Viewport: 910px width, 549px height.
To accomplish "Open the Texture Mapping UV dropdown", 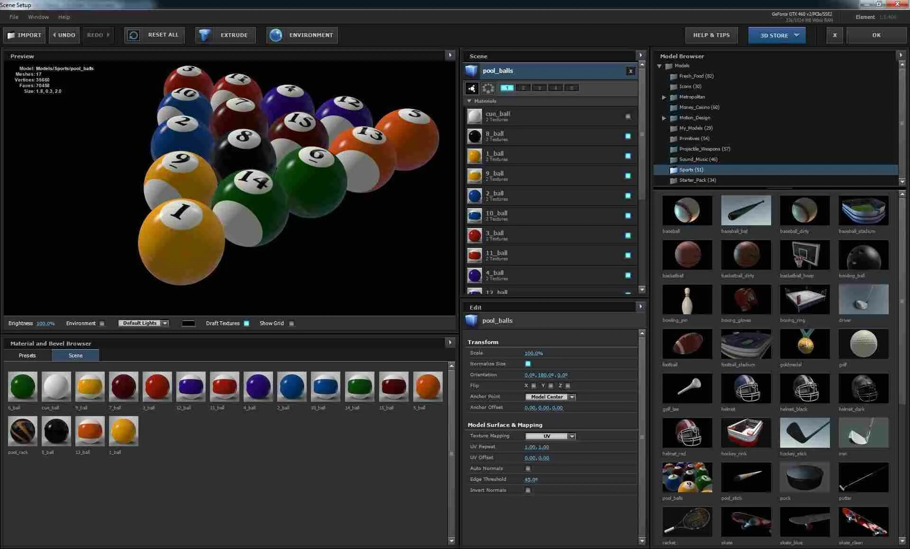I will 550,436.
